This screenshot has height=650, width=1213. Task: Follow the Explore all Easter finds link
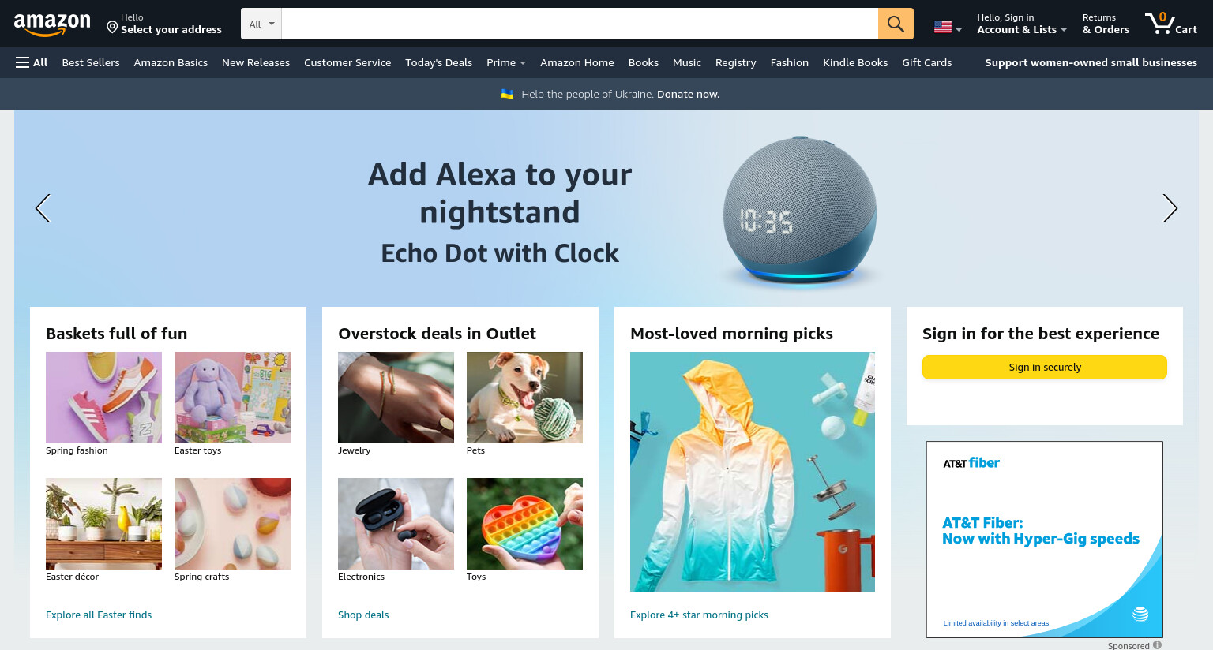pos(99,615)
